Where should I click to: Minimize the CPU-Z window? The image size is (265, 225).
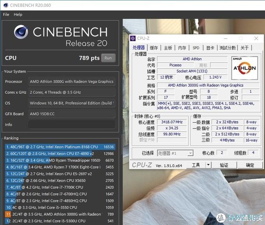pyautogui.click(x=226, y=38)
